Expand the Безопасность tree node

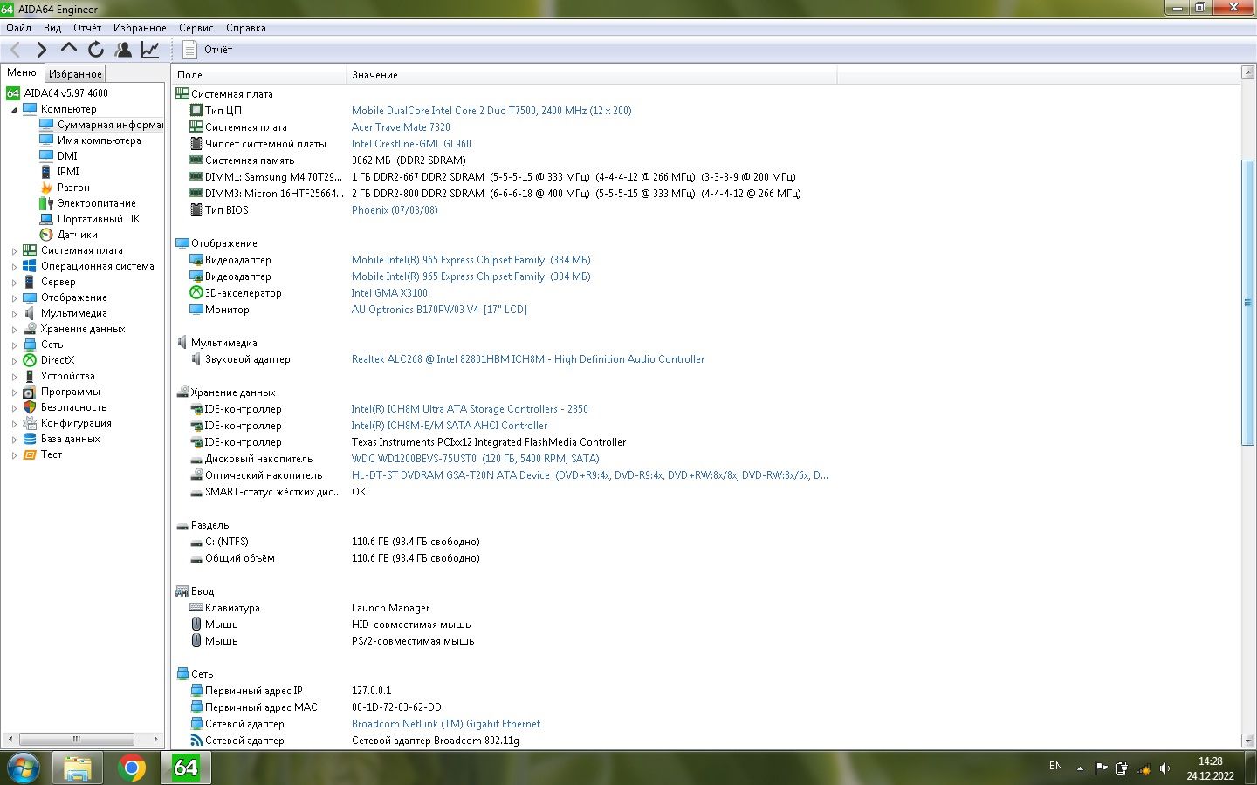click(x=14, y=408)
